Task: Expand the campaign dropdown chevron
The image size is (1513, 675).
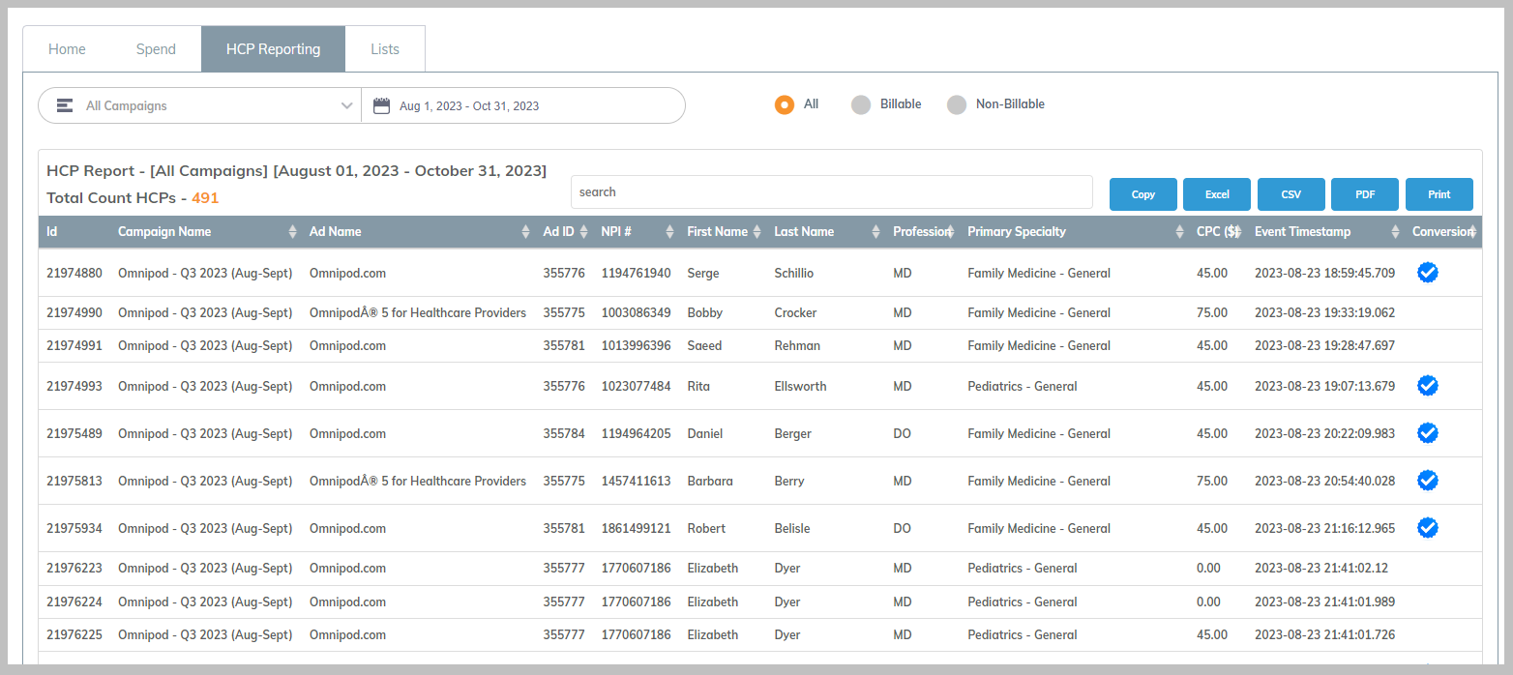Action: point(346,105)
